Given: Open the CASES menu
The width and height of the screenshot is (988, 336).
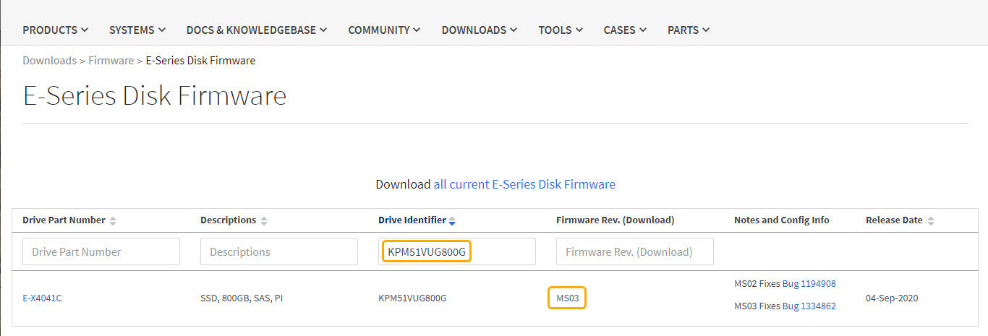Looking at the screenshot, I should click(625, 30).
